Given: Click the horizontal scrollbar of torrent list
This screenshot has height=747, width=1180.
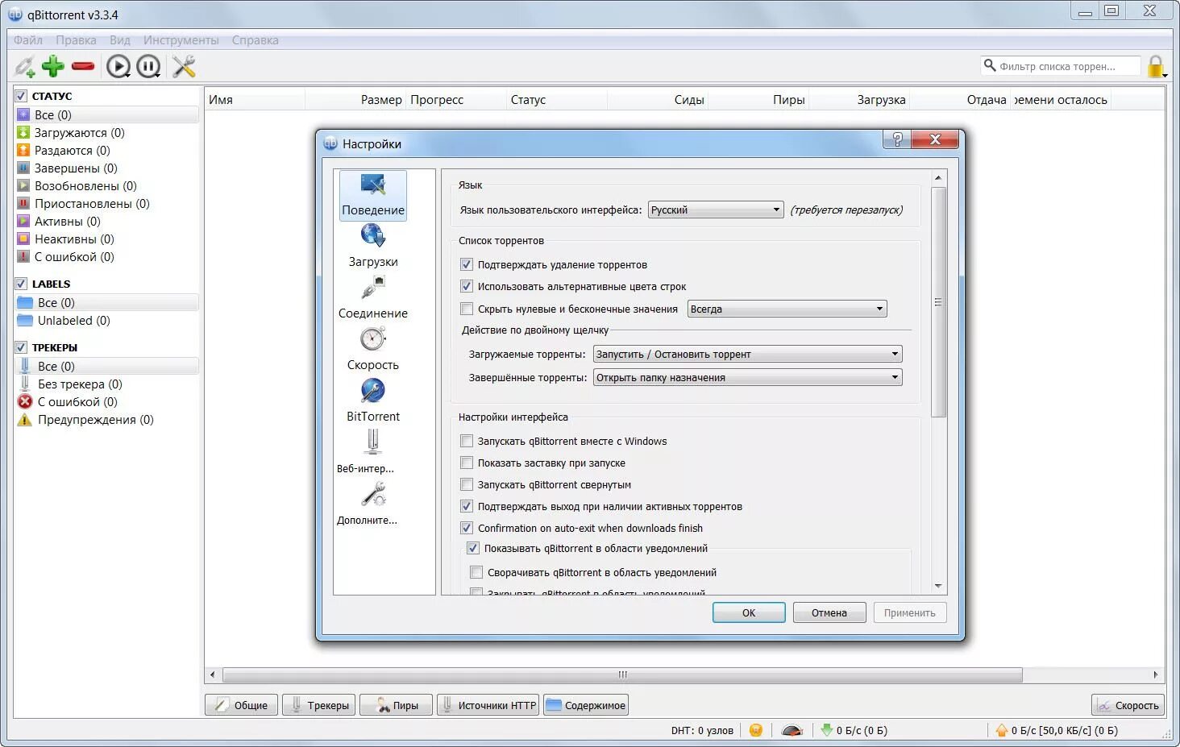Looking at the screenshot, I should tap(622, 674).
